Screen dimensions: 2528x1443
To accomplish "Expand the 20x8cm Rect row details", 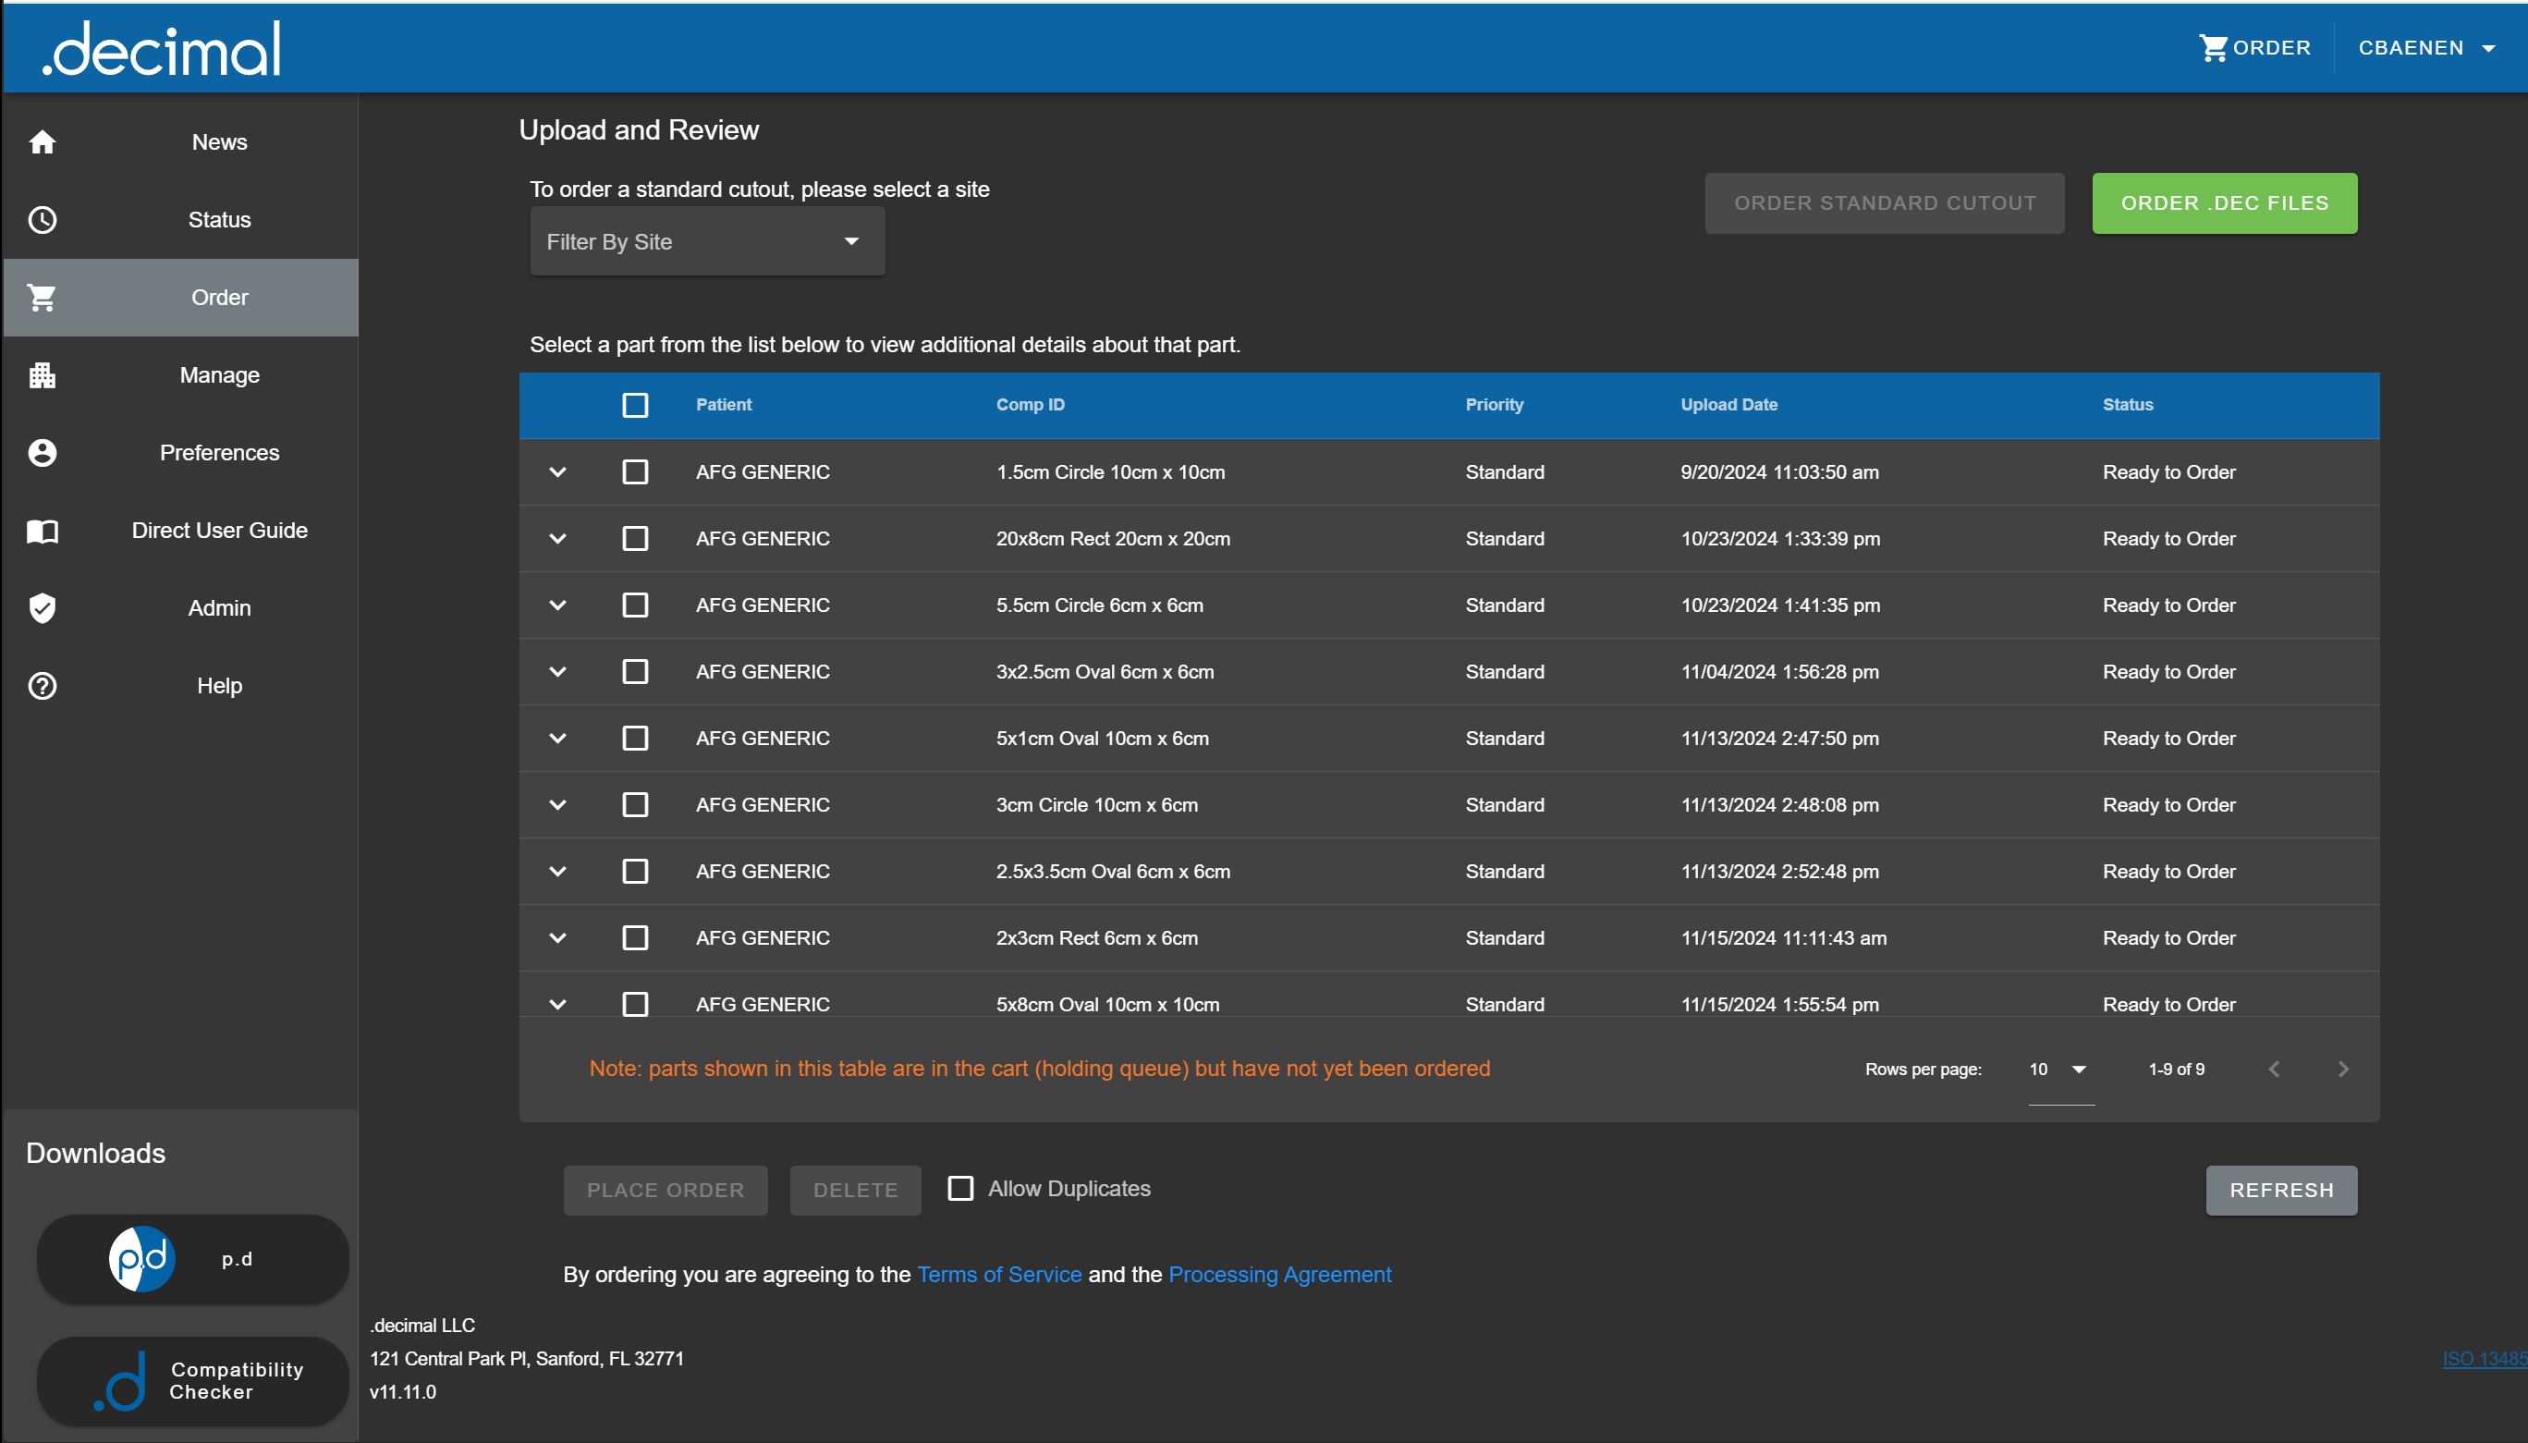I will 558,539.
